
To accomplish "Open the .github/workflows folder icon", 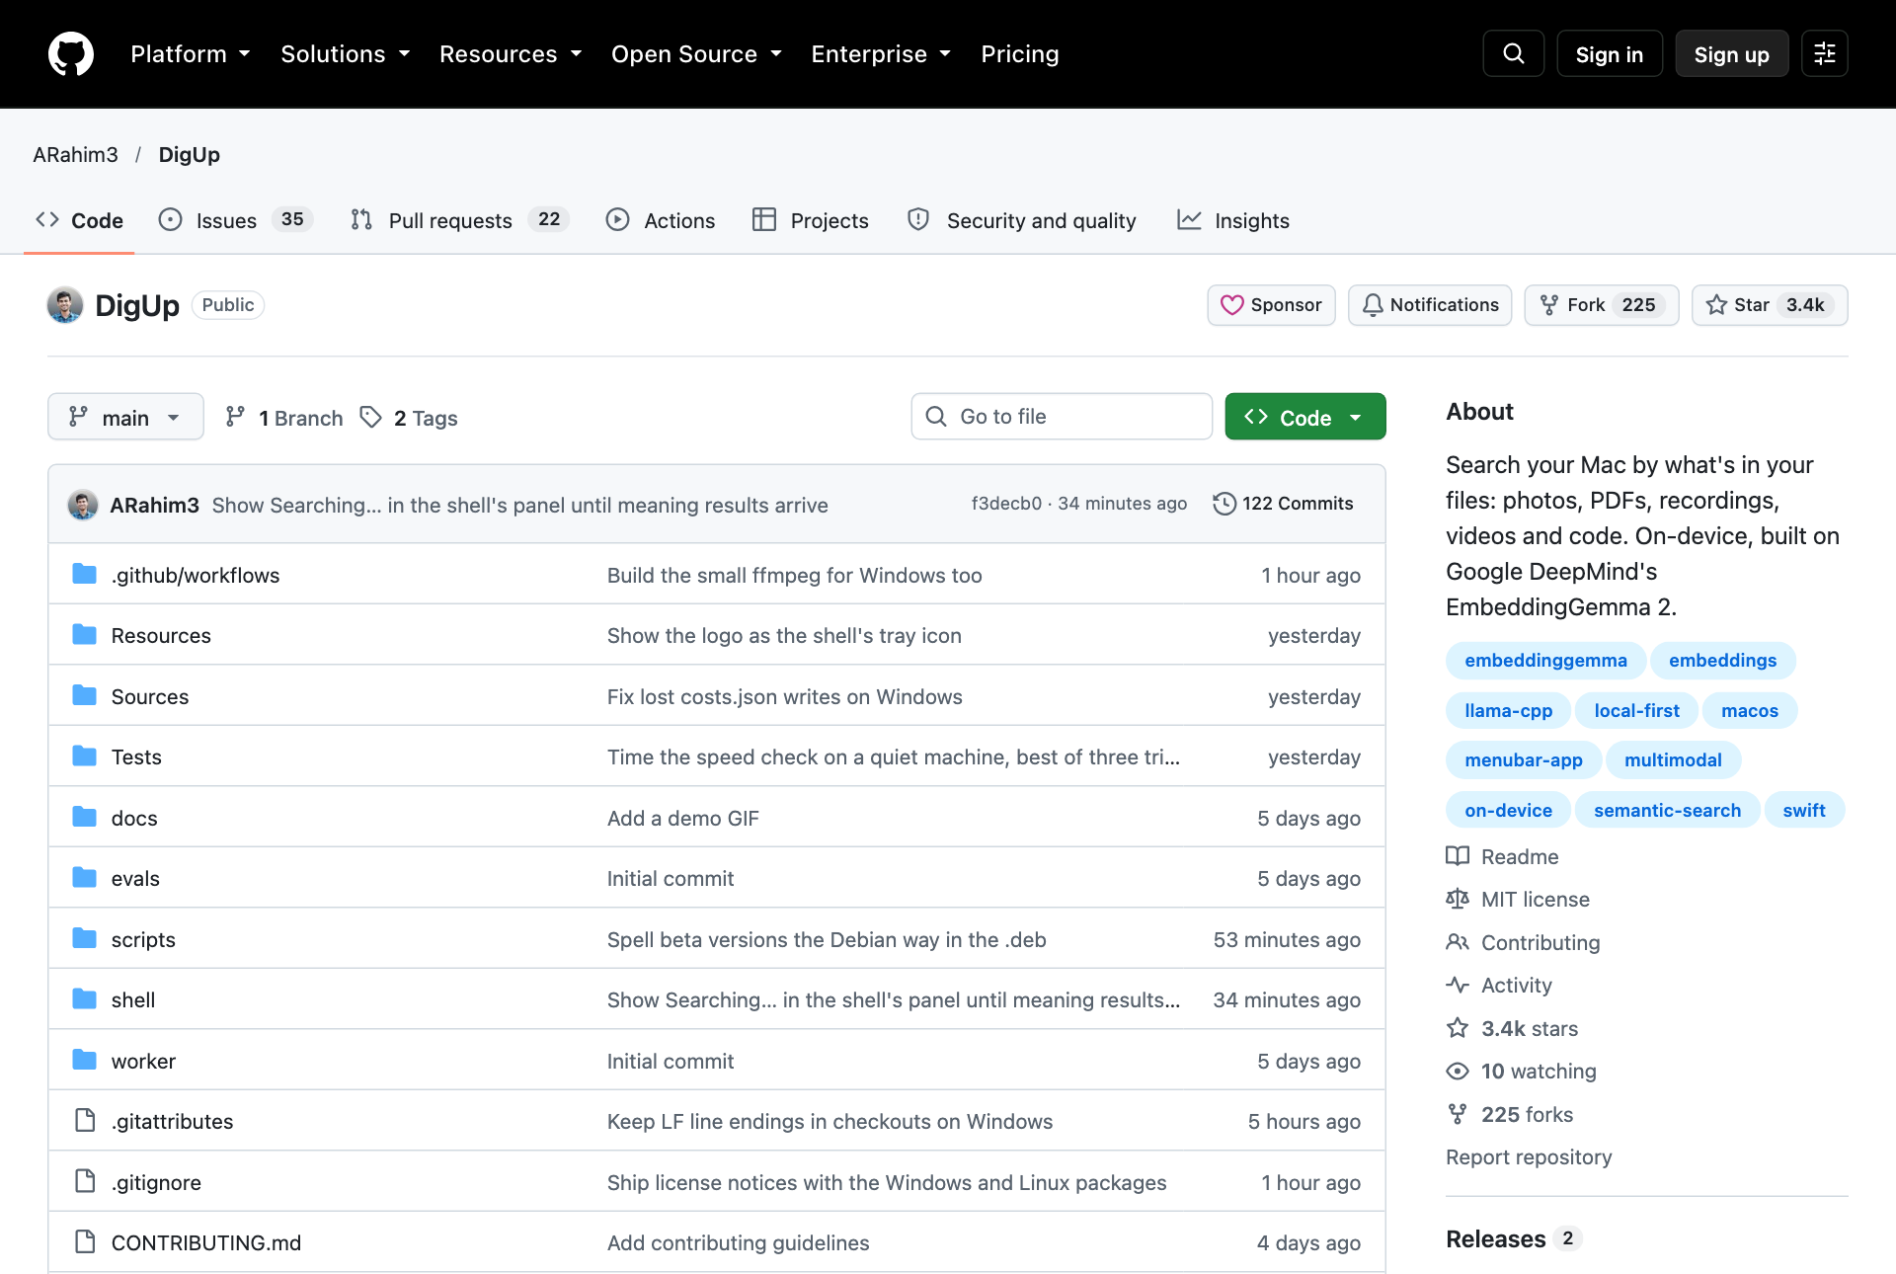I will click(x=85, y=574).
